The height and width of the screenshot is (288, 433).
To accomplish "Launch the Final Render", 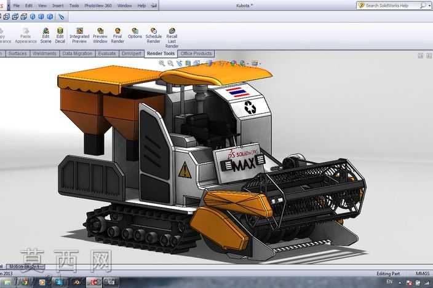I will click(117, 36).
